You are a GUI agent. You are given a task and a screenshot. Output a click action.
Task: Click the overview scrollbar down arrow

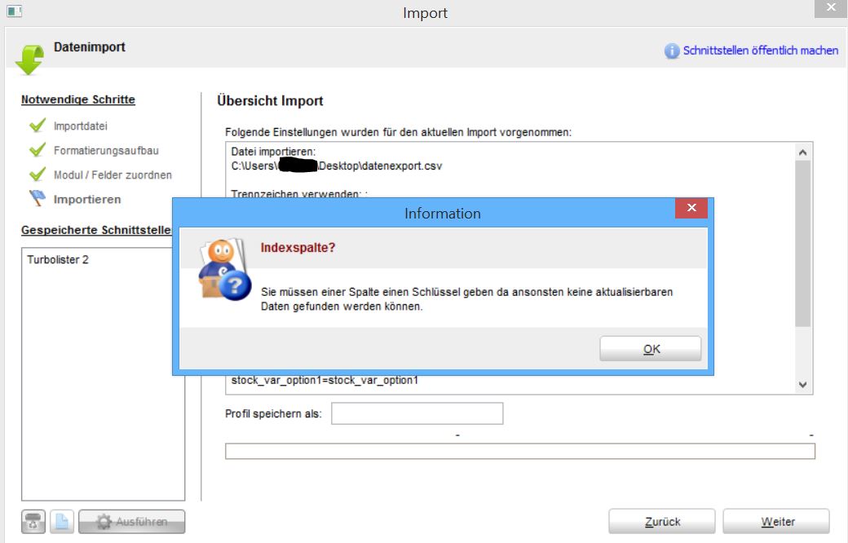pos(802,384)
